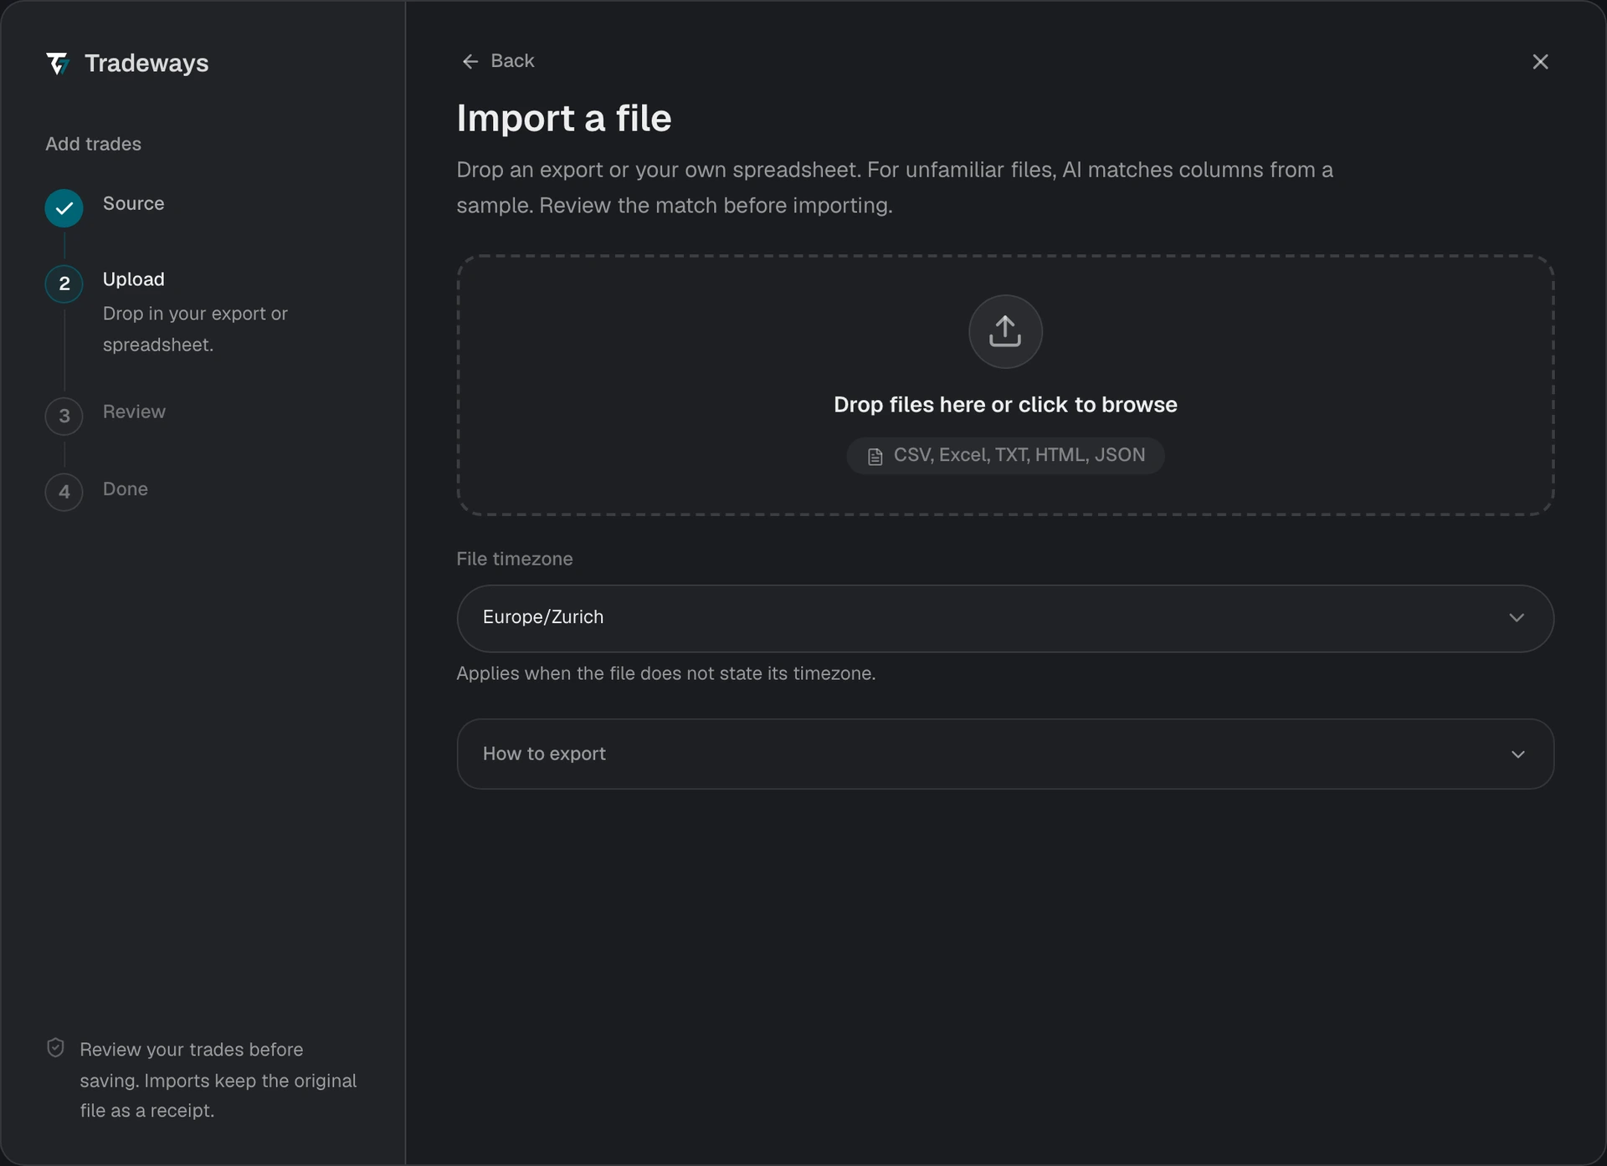
Task: Click 'Drop files here or click to browse'
Action: (1005, 405)
